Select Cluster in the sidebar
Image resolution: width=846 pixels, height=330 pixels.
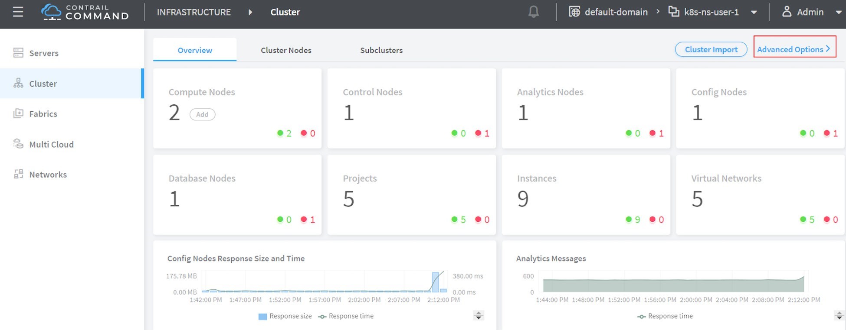(x=72, y=83)
